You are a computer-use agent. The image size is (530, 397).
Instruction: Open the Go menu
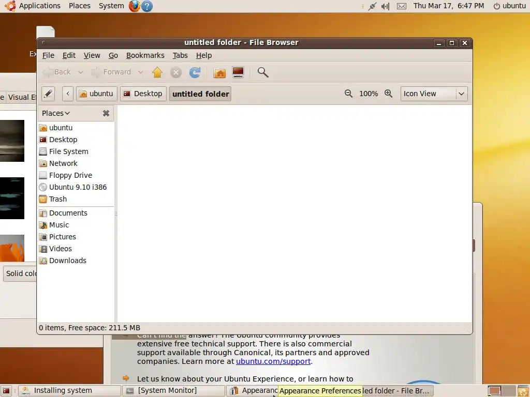click(113, 55)
